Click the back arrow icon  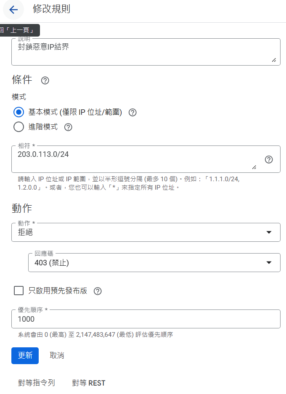tap(13, 10)
